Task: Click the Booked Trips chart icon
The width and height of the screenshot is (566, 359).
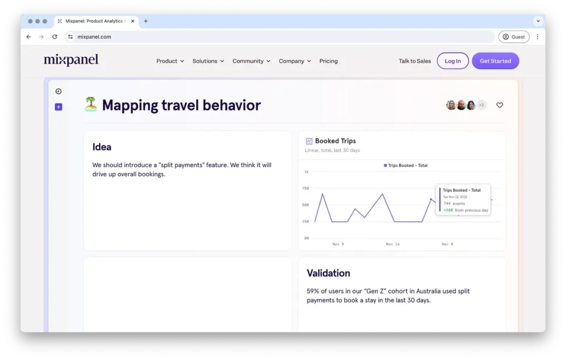Action: [x=309, y=141]
